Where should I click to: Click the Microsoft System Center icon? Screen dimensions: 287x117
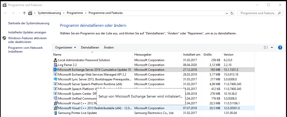(56, 94)
